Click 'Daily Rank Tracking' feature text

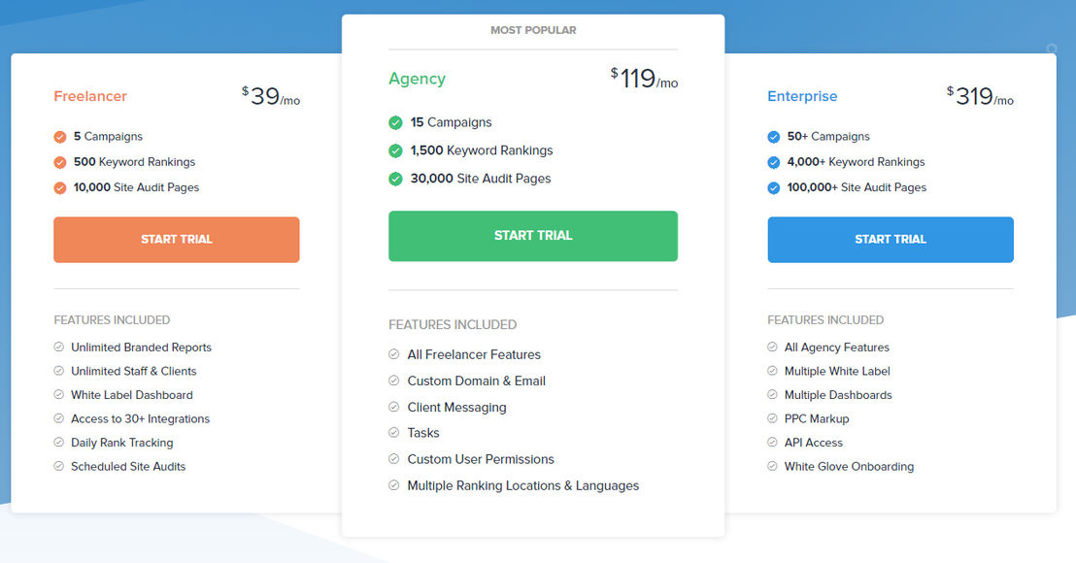[122, 443]
